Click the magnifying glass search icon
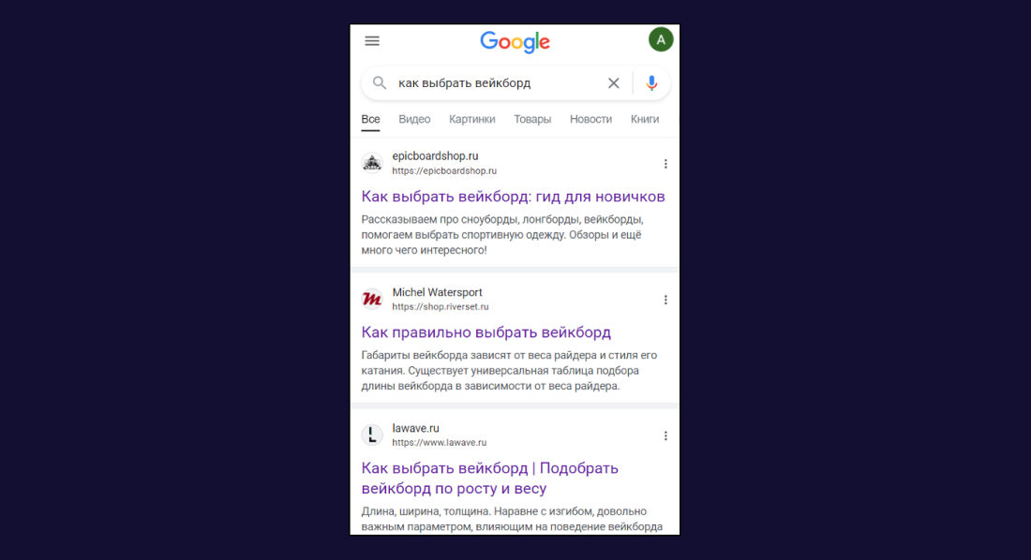 tap(380, 82)
